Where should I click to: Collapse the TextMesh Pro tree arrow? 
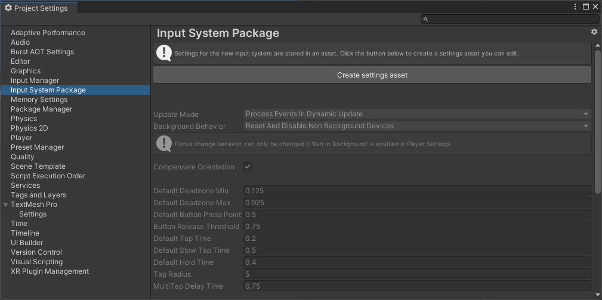pos(6,205)
